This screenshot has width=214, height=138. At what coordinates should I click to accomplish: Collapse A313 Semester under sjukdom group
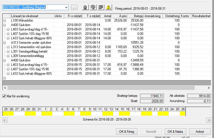[x=5, y=43]
